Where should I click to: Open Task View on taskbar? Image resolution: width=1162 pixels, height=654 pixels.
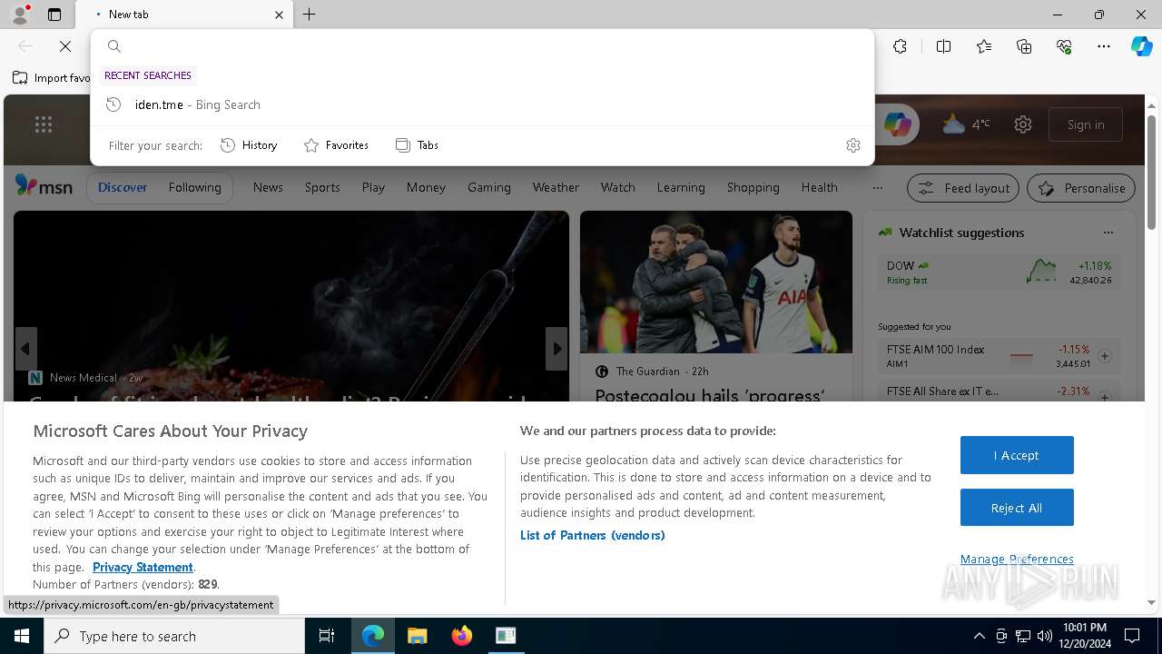(x=327, y=636)
